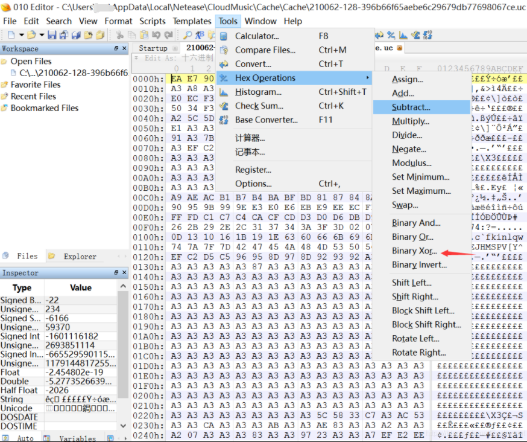Open the Templates menu
527x442 pixels.
click(192, 21)
